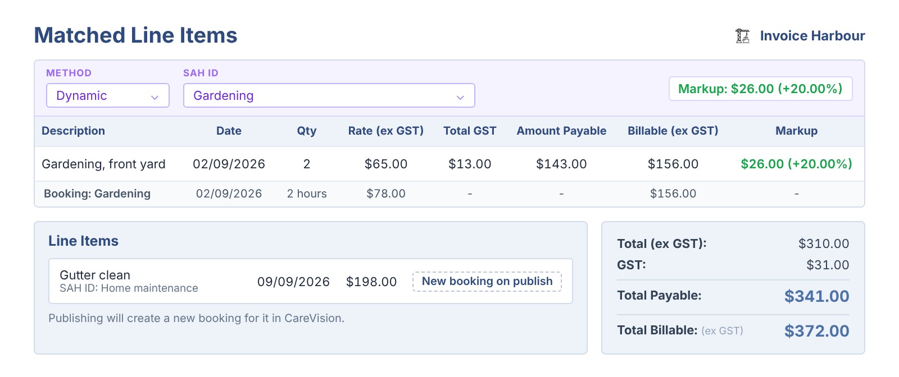Click the $65.00 rate cell

coord(386,164)
